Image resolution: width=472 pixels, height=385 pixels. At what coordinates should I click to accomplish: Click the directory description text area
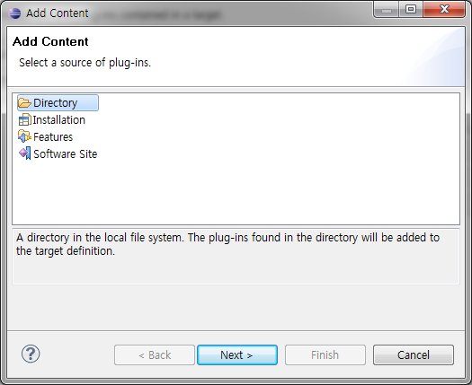click(x=236, y=257)
